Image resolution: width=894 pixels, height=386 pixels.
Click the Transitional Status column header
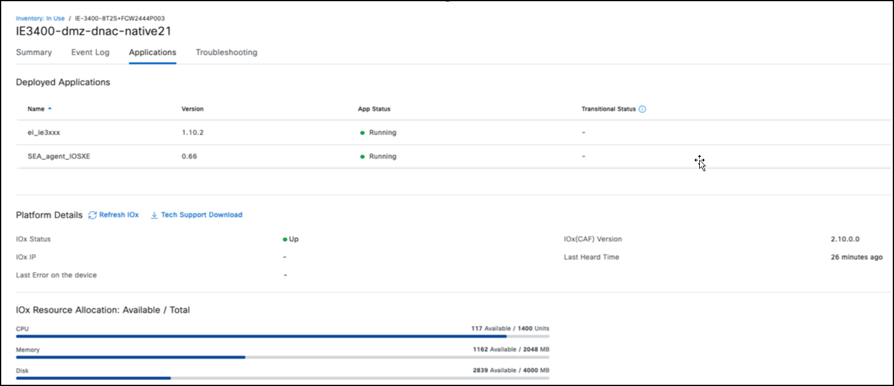(608, 109)
